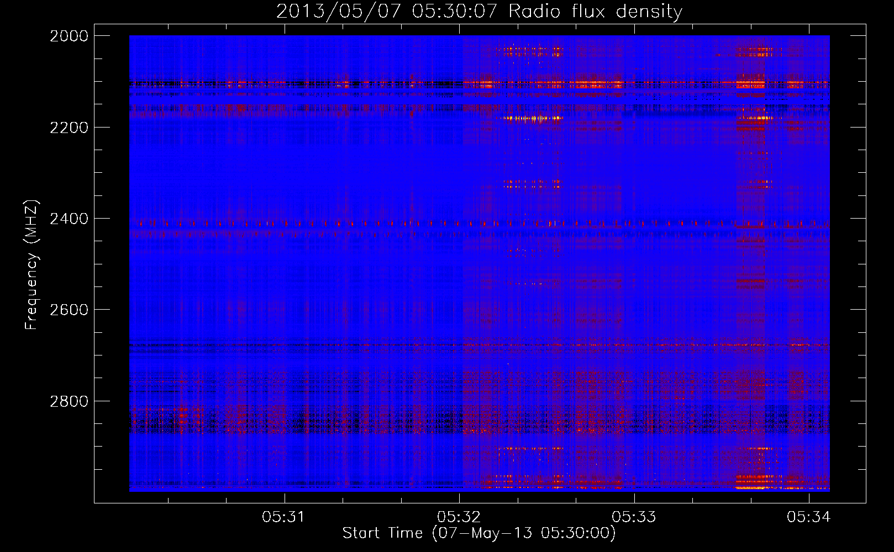Click the 05:34 time tick label

click(x=809, y=517)
